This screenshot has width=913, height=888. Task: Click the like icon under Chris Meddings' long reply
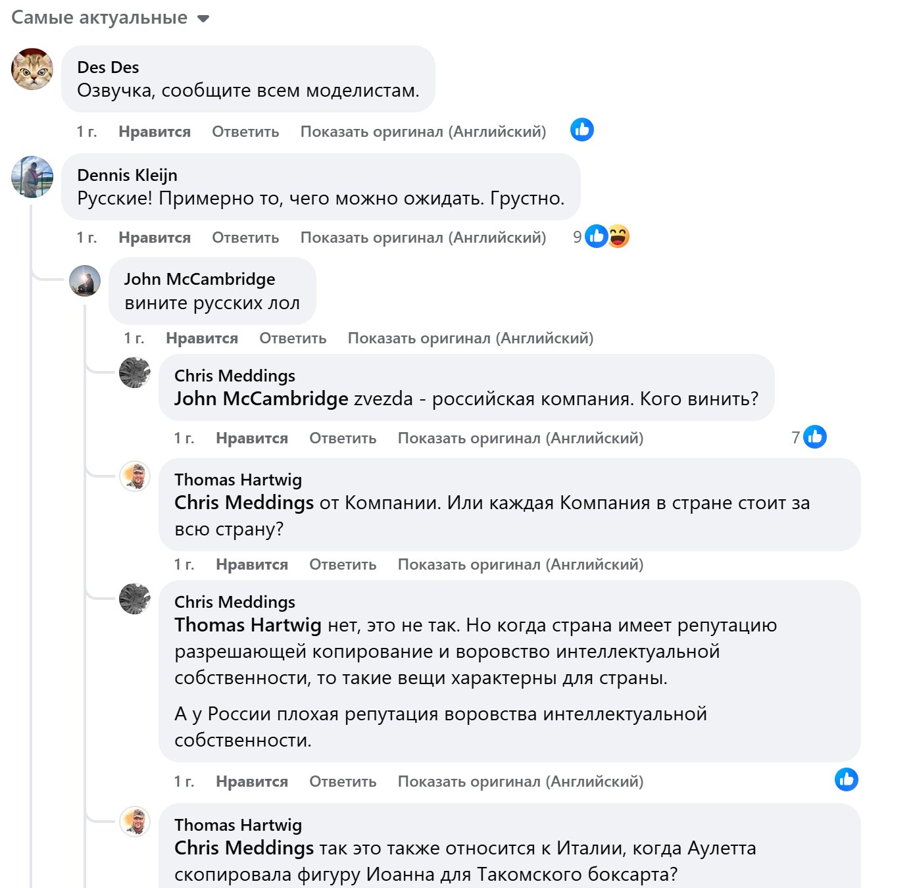(x=847, y=779)
